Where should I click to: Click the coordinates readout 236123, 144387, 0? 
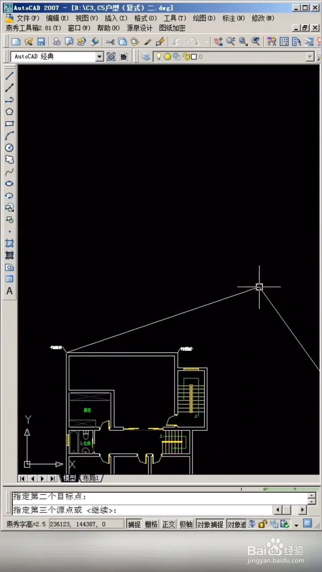[x=86, y=524]
